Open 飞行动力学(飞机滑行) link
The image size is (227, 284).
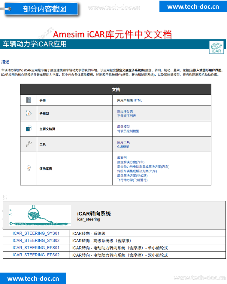132,180
